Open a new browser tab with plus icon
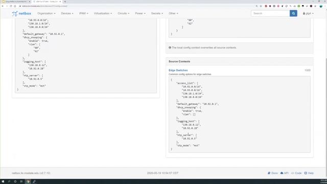The height and width of the screenshot is (184, 327). click(65, 2)
